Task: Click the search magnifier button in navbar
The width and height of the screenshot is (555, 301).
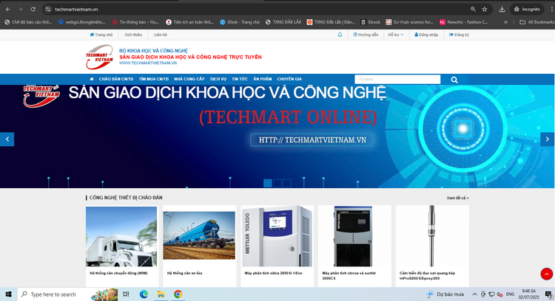Action: coord(454,80)
